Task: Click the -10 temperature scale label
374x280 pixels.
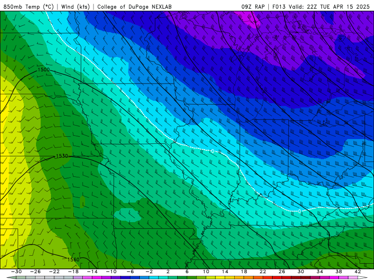Action: pos(111,272)
